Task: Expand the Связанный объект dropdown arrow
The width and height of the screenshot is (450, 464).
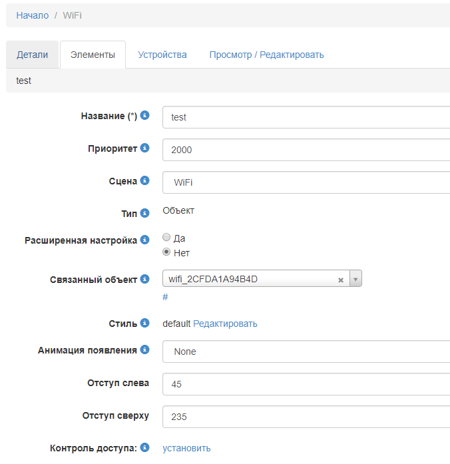Action: pyautogui.click(x=355, y=280)
